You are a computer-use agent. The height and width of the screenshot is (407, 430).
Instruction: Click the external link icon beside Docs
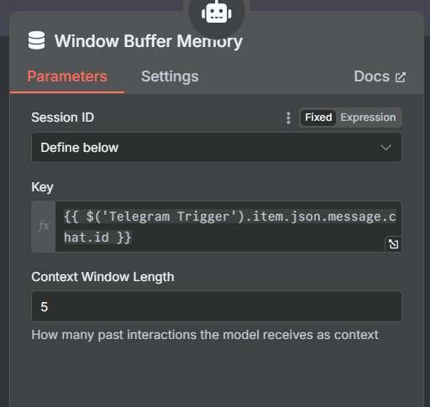401,77
